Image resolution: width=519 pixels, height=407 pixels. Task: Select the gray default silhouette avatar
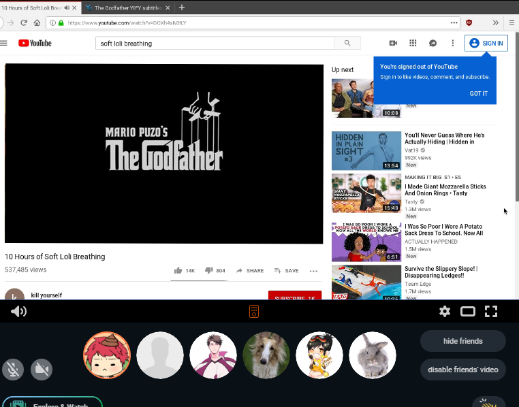pos(160,355)
